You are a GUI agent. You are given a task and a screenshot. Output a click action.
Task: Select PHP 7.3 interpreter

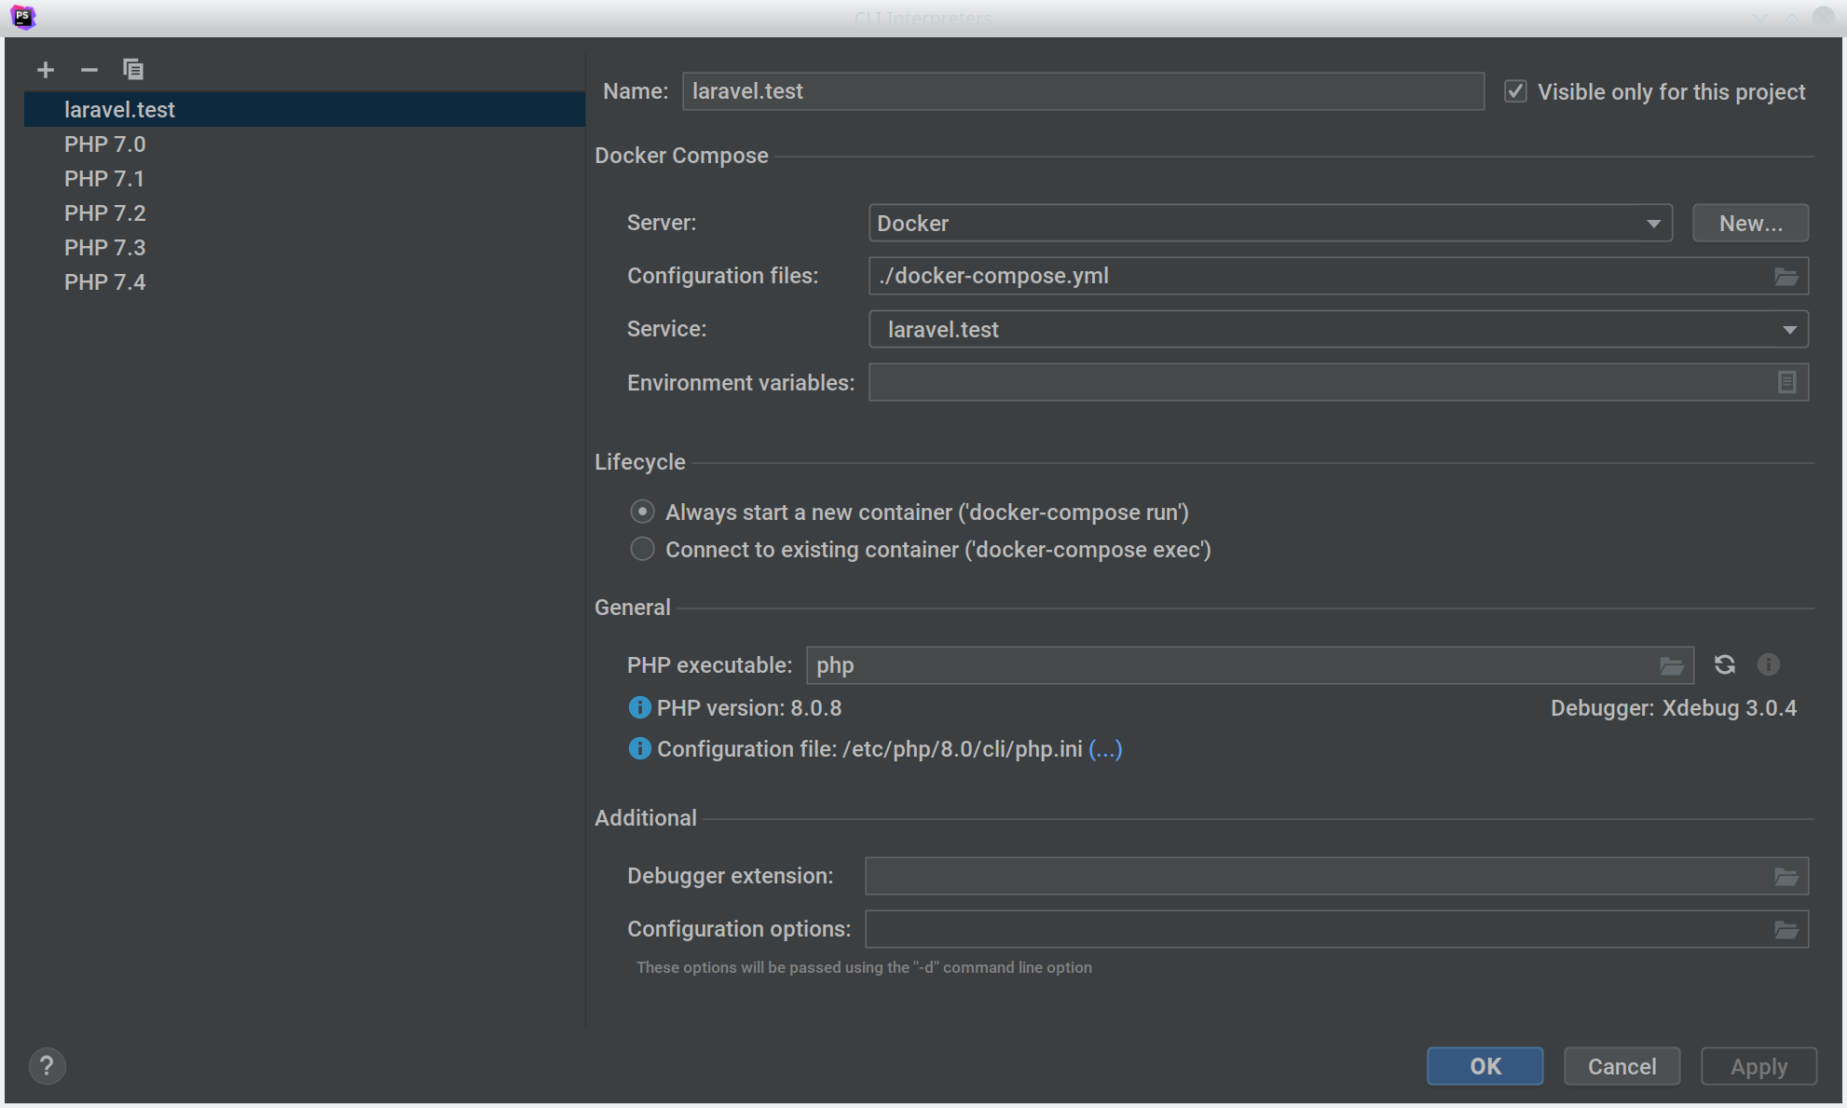(x=304, y=248)
